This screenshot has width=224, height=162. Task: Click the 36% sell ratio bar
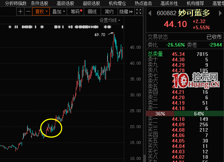tap(160, 114)
